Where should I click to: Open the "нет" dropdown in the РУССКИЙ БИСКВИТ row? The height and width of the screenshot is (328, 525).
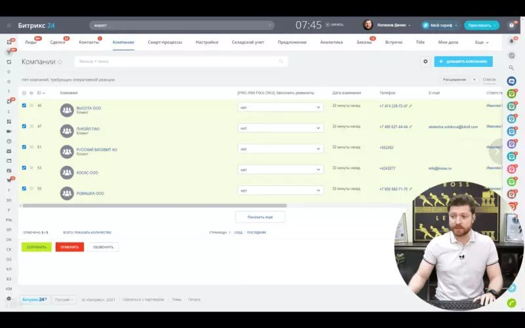click(x=281, y=149)
